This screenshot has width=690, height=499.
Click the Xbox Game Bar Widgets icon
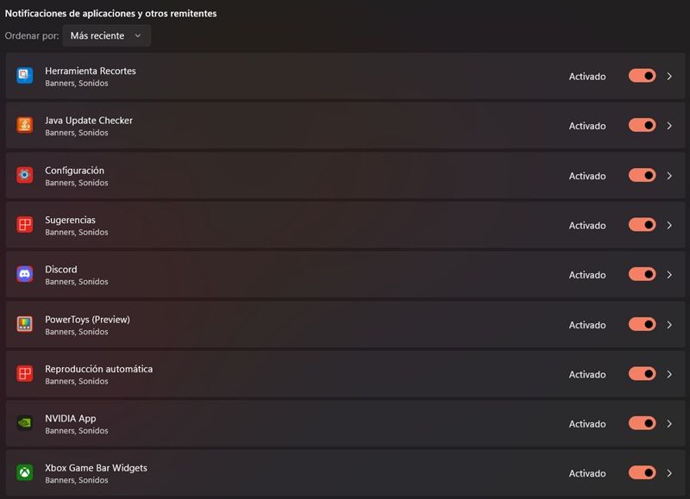click(26, 473)
